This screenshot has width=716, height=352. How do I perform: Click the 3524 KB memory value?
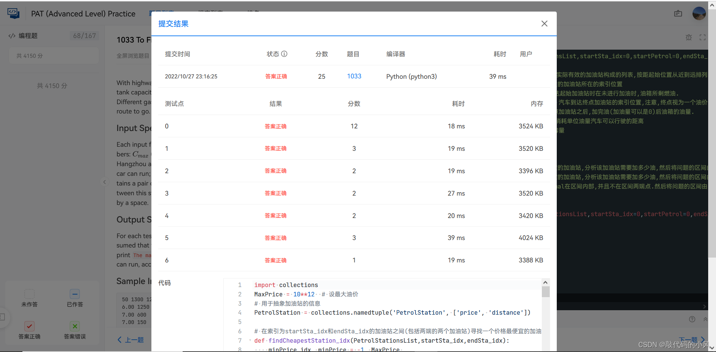pyautogui.click(x=531, y=126)
